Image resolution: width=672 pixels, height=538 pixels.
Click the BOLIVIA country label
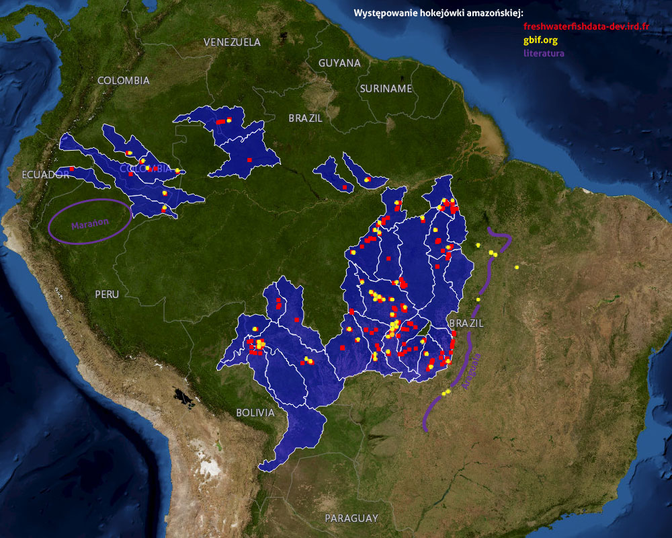255,413
